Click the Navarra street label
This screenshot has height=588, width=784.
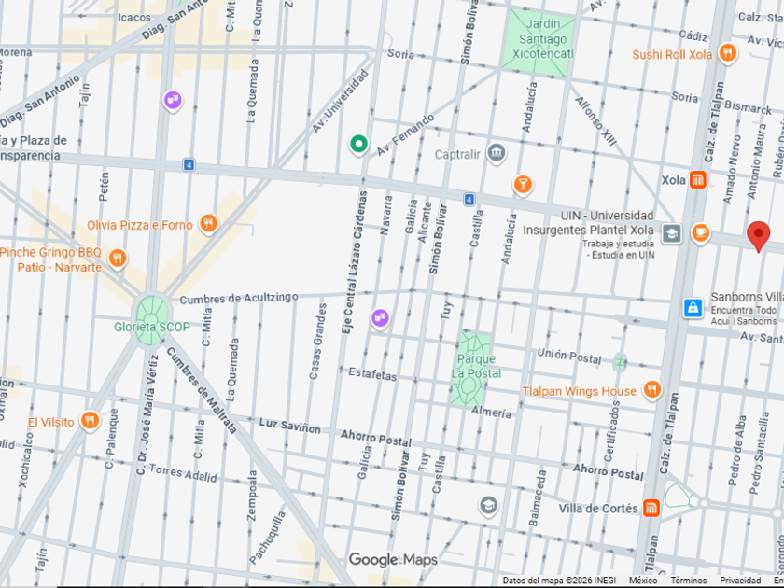pyautogui.click(x=386, y=215)
